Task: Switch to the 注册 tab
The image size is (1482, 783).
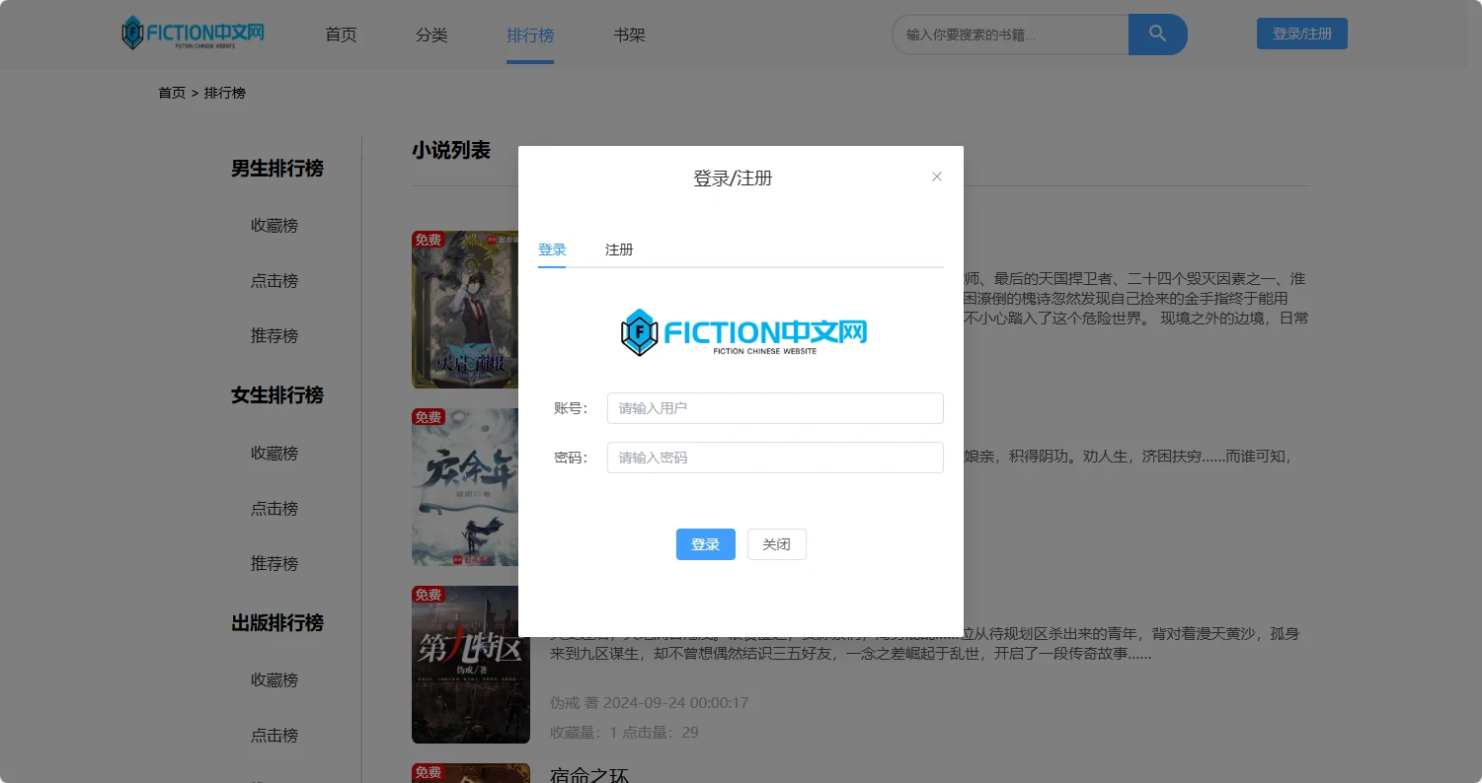Action: tap(619, 249)
